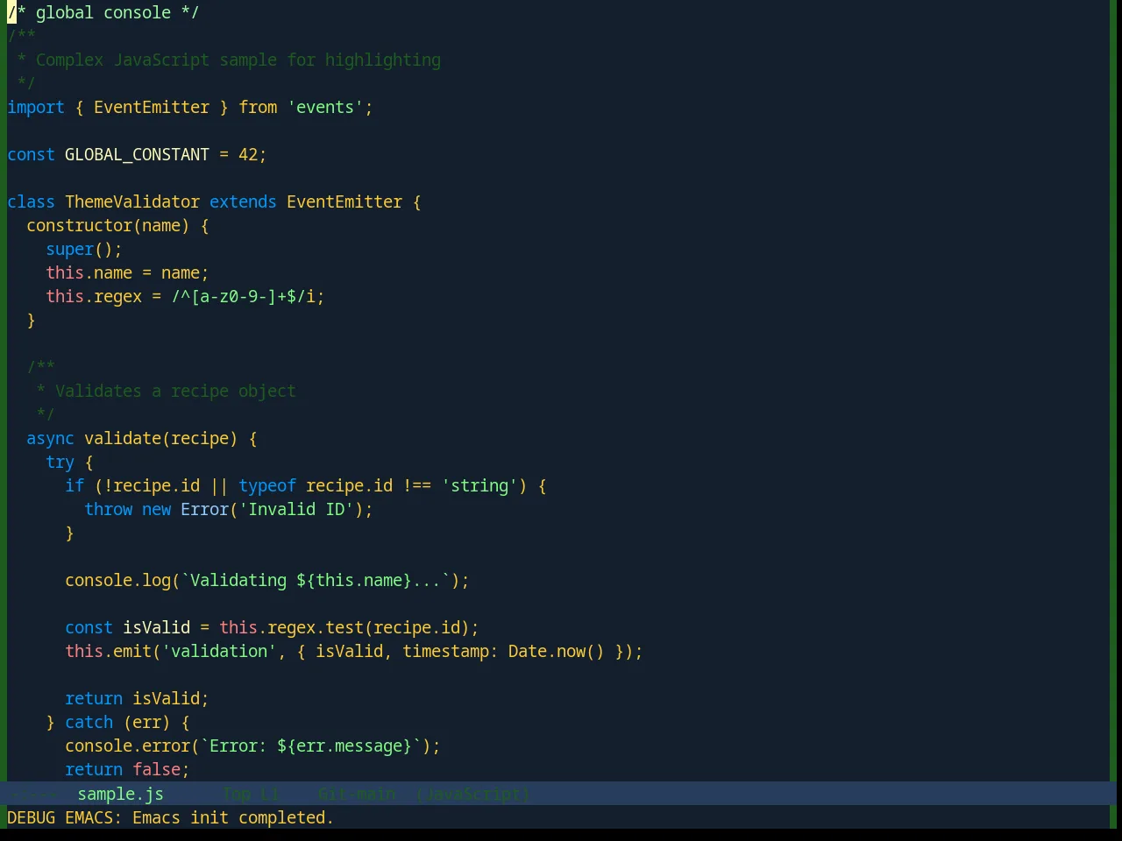Click the regex literal /^[a-z0-9-]+$/i
The image size is (1122, 841).
[x=243, y=296]
